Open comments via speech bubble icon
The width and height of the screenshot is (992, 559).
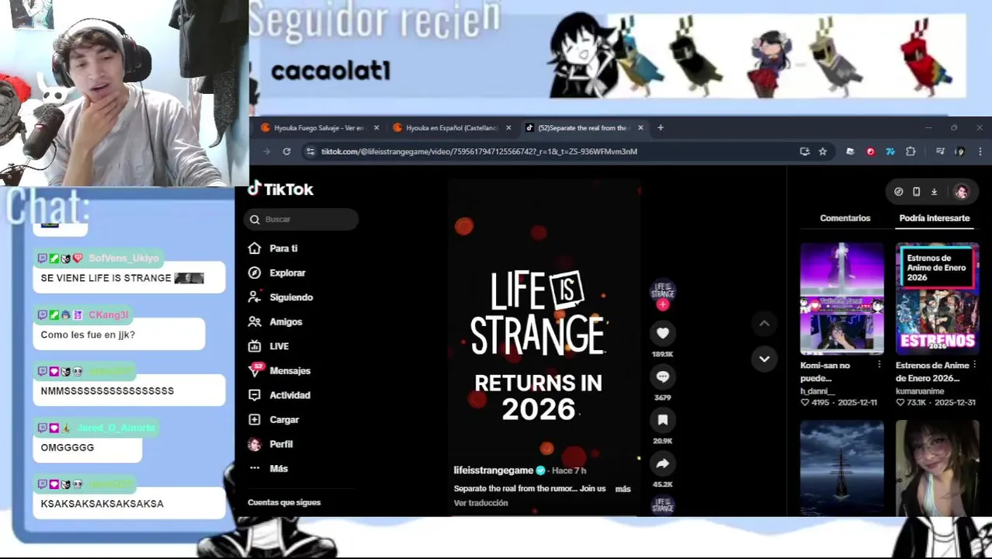662,377
